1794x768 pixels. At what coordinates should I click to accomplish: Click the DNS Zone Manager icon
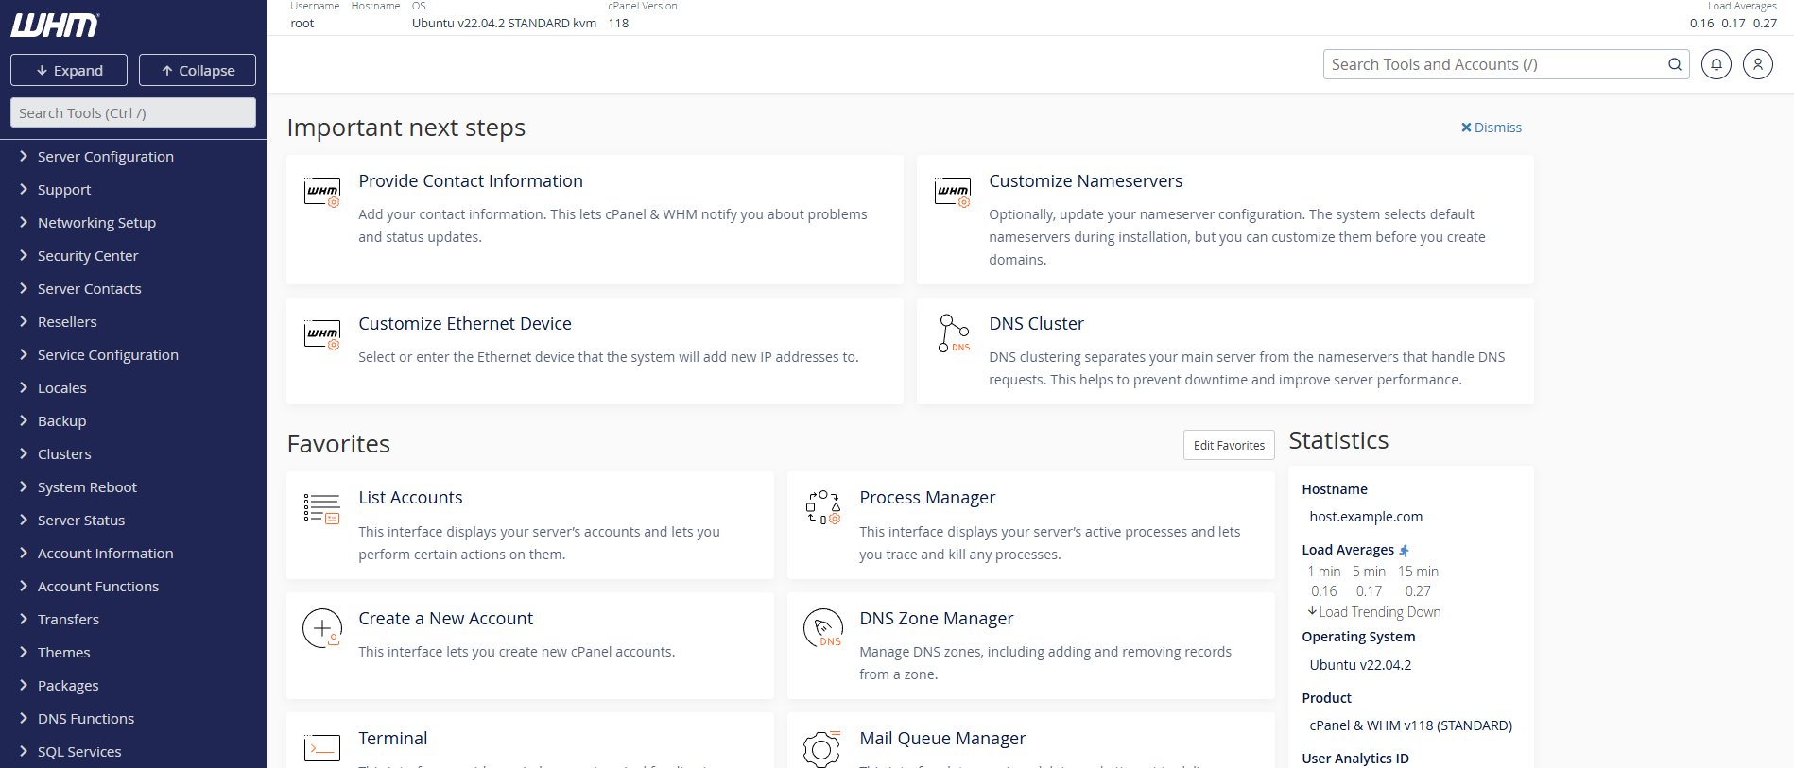point(823,628)
